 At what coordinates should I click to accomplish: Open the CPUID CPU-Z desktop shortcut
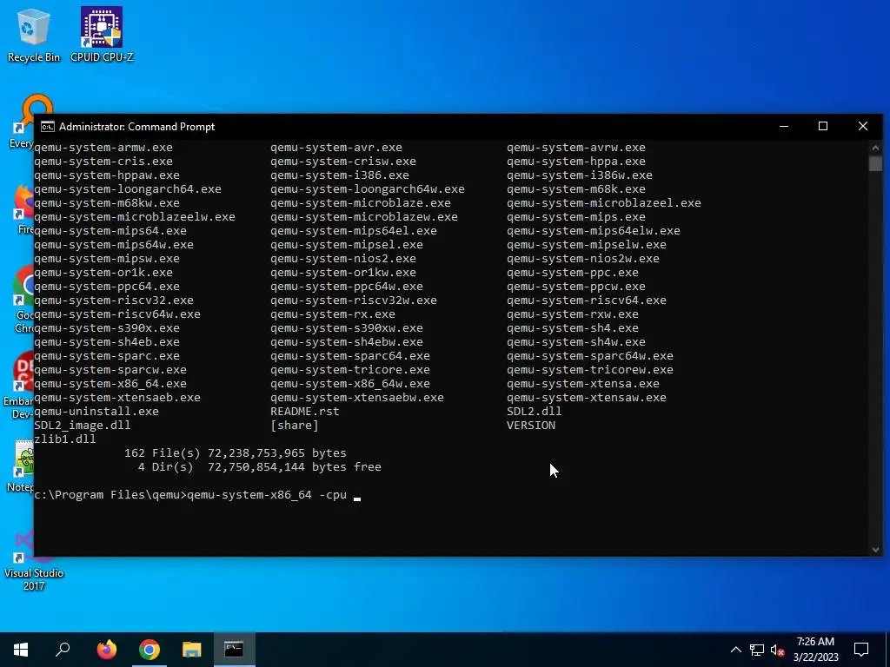(x=102, y=34)
